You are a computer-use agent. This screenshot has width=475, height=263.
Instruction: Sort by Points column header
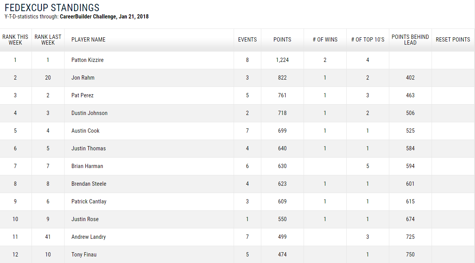pyautogui.click(x=282, y=40)
